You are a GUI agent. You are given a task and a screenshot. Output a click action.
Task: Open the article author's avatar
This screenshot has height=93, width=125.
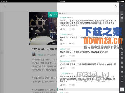click(x=34, y=54)
